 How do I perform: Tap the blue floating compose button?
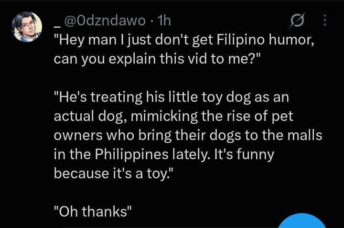[x=302, y=221]
